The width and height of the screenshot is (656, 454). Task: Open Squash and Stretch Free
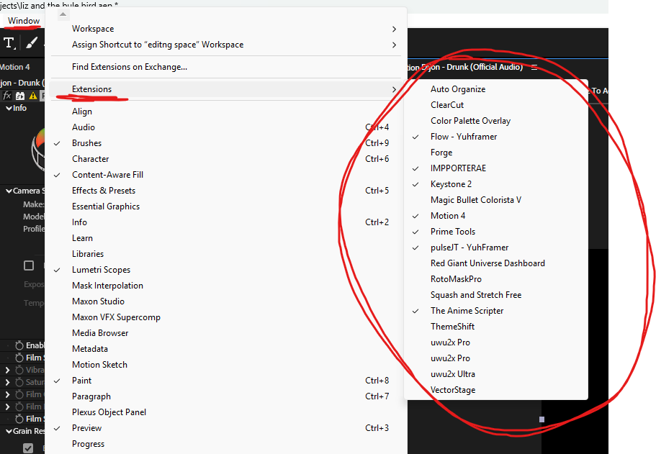point(495,295)
